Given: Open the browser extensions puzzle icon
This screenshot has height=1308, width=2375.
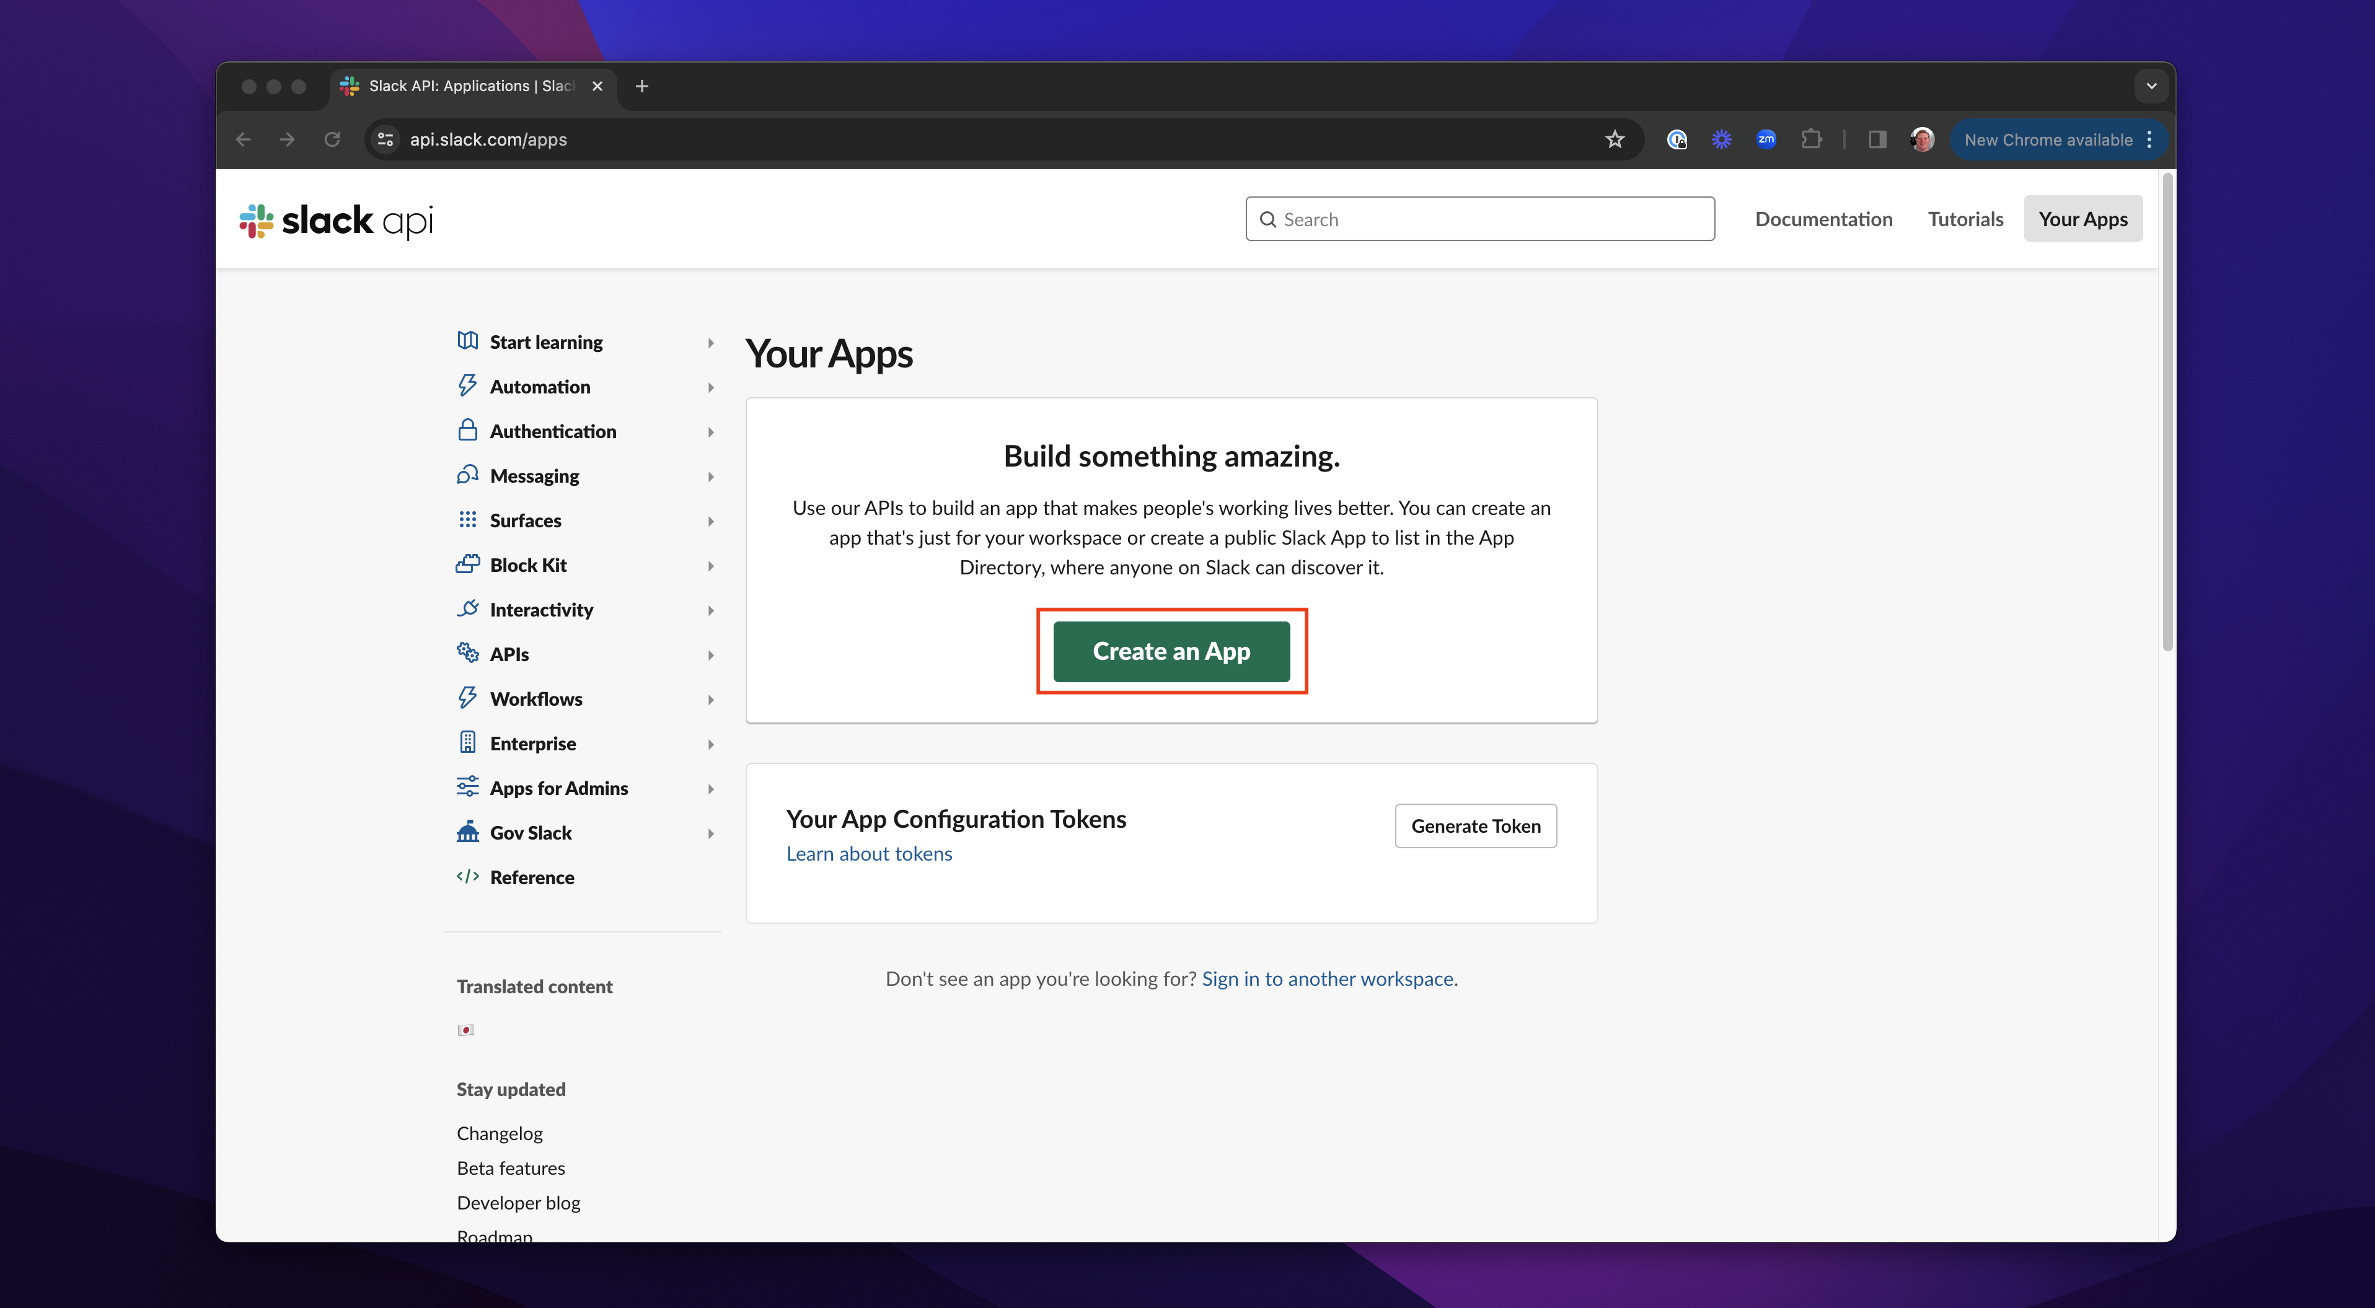Looking at the screenshot, I should 1812,139.
